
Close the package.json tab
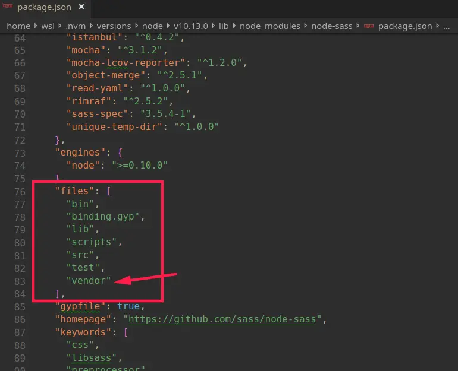point(81,7)
